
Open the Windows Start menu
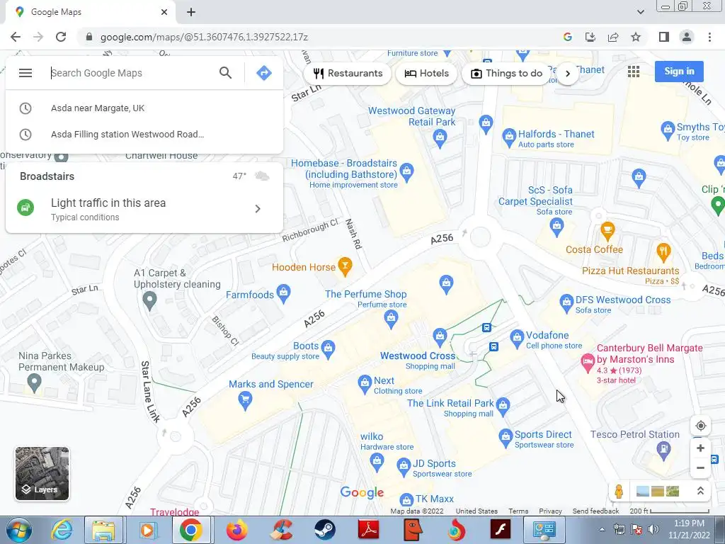coord(18,530)
